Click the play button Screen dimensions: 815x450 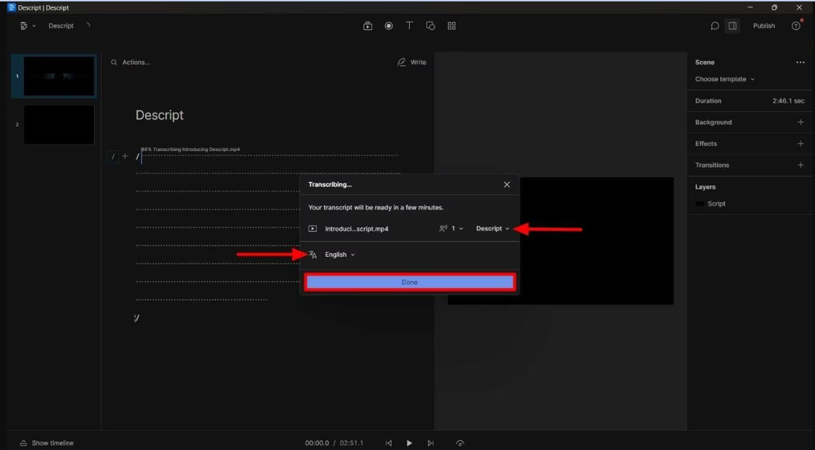tap(409, 443)
